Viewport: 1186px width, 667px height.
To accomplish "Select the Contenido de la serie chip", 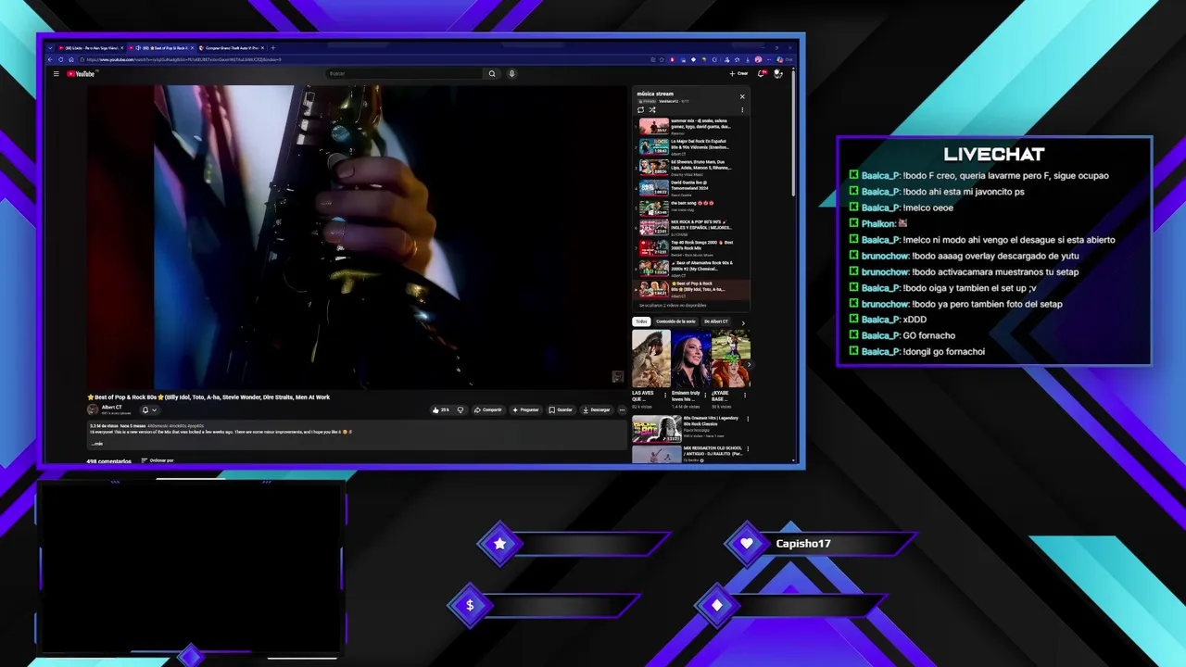I will (675, 321).
